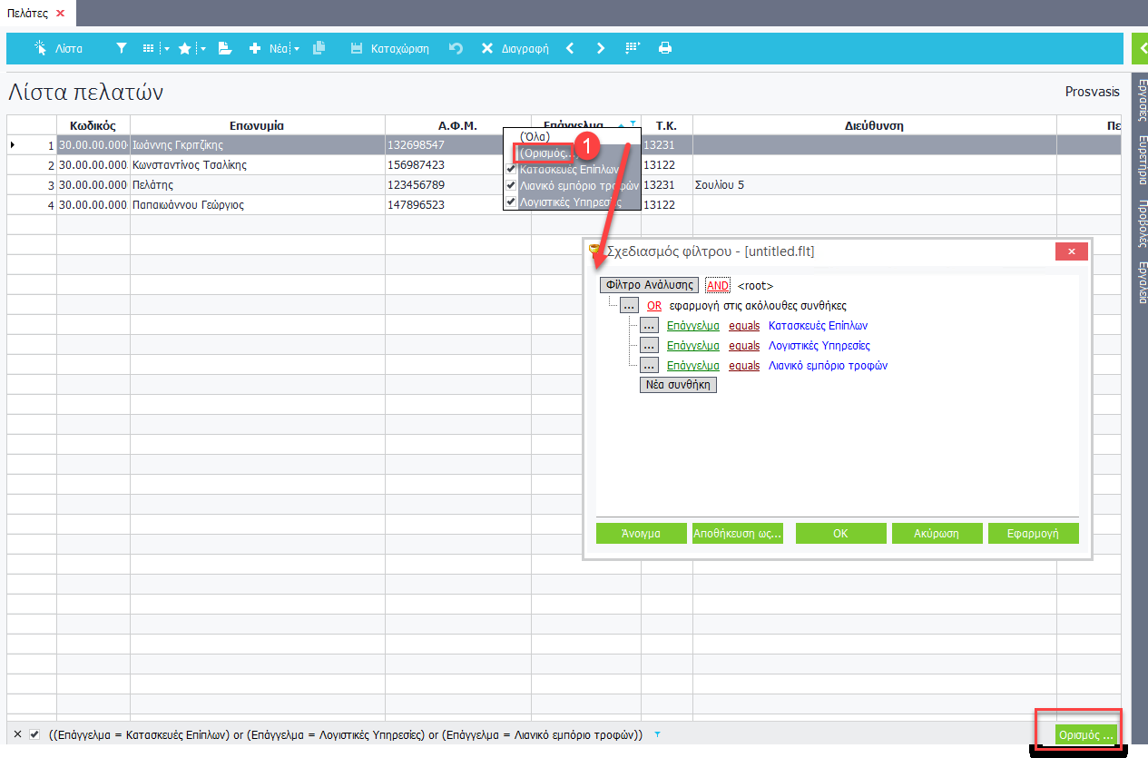This screenshot has width=1148, height=758.
Task: Select (Όλα) in the filter list
Action: [x=535, y=137]
